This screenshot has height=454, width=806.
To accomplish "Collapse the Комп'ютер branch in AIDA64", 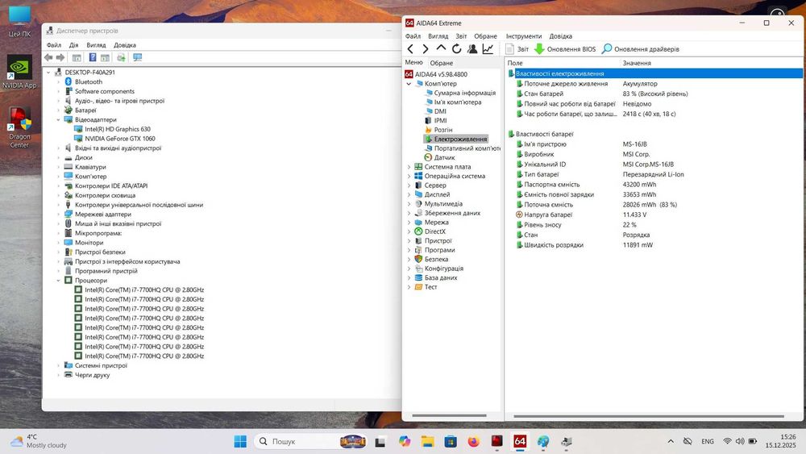I will (x=409, y=84).
